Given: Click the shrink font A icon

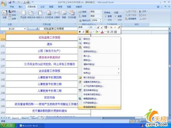Looking at the screenshot, I should tap(102, 27).
